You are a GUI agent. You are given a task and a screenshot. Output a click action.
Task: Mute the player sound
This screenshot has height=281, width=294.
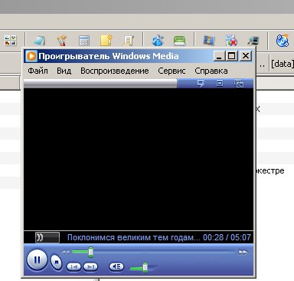[x=116, y=267]
